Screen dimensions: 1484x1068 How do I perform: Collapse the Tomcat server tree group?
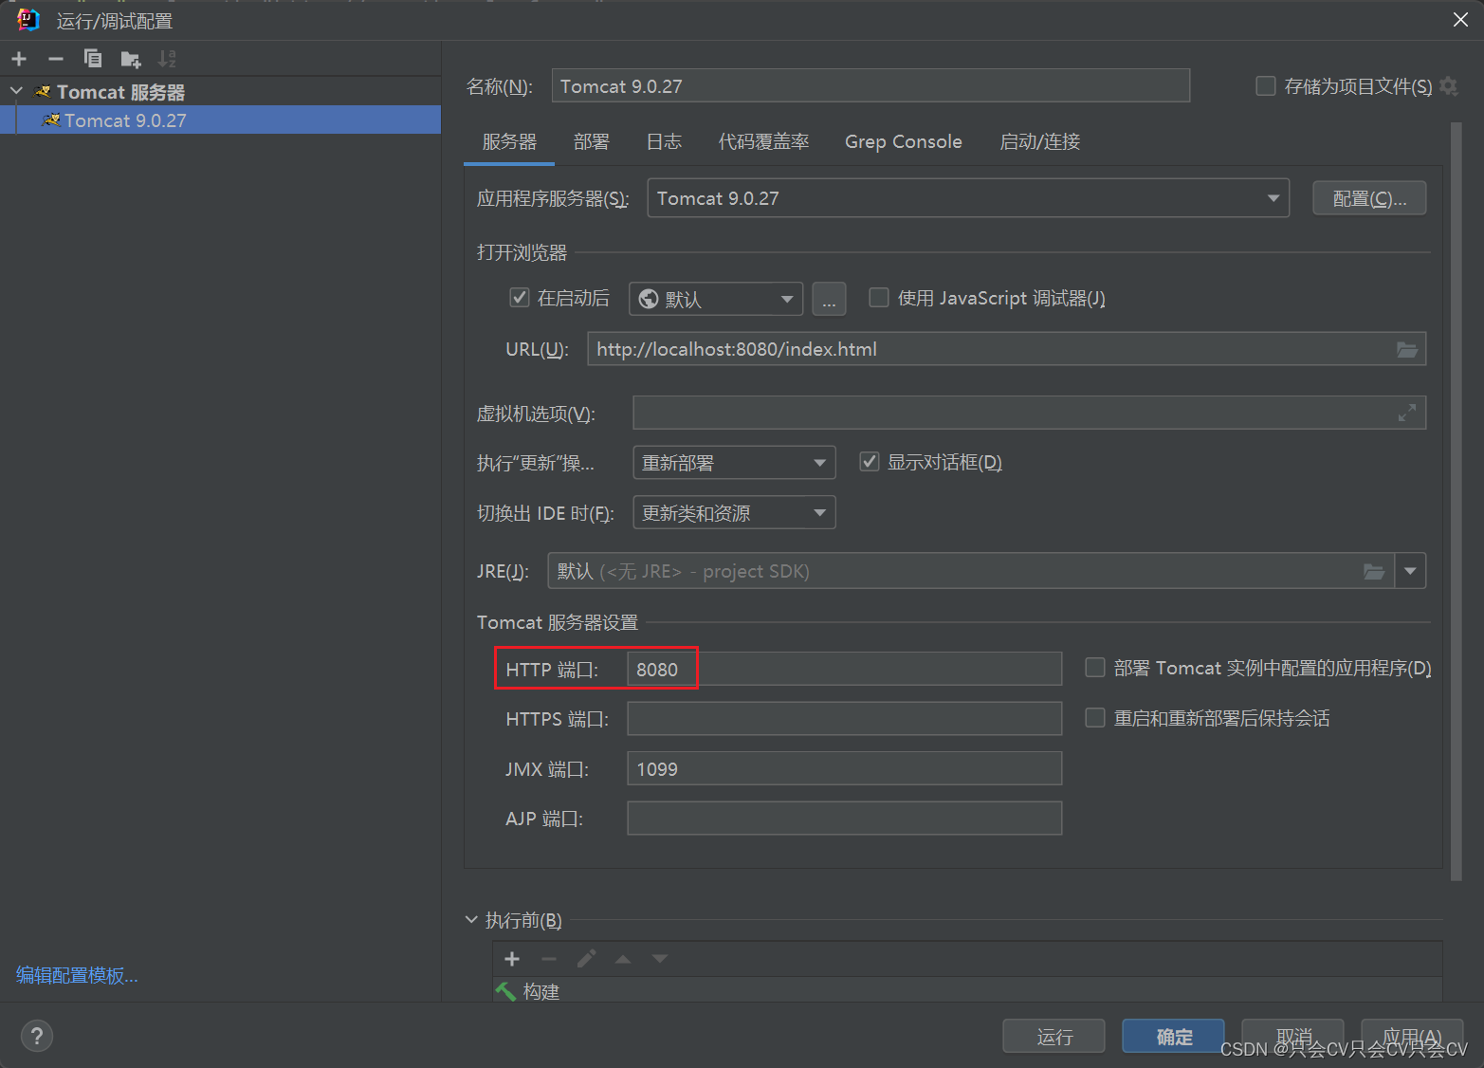16,91
